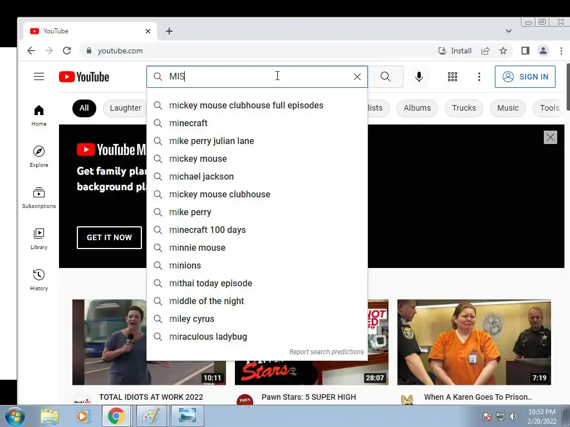
Task: Select the Laughter filter chip
Action: click(125, 108)
